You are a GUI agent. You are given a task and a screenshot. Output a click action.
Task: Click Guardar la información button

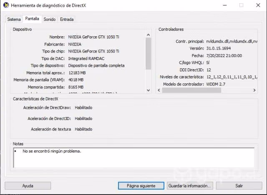click(190, 186)
